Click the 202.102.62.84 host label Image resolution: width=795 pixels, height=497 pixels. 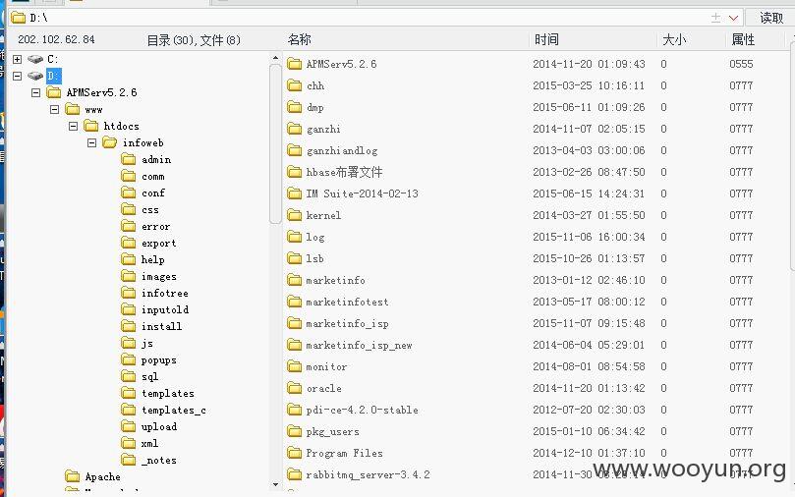pos(56,39)
